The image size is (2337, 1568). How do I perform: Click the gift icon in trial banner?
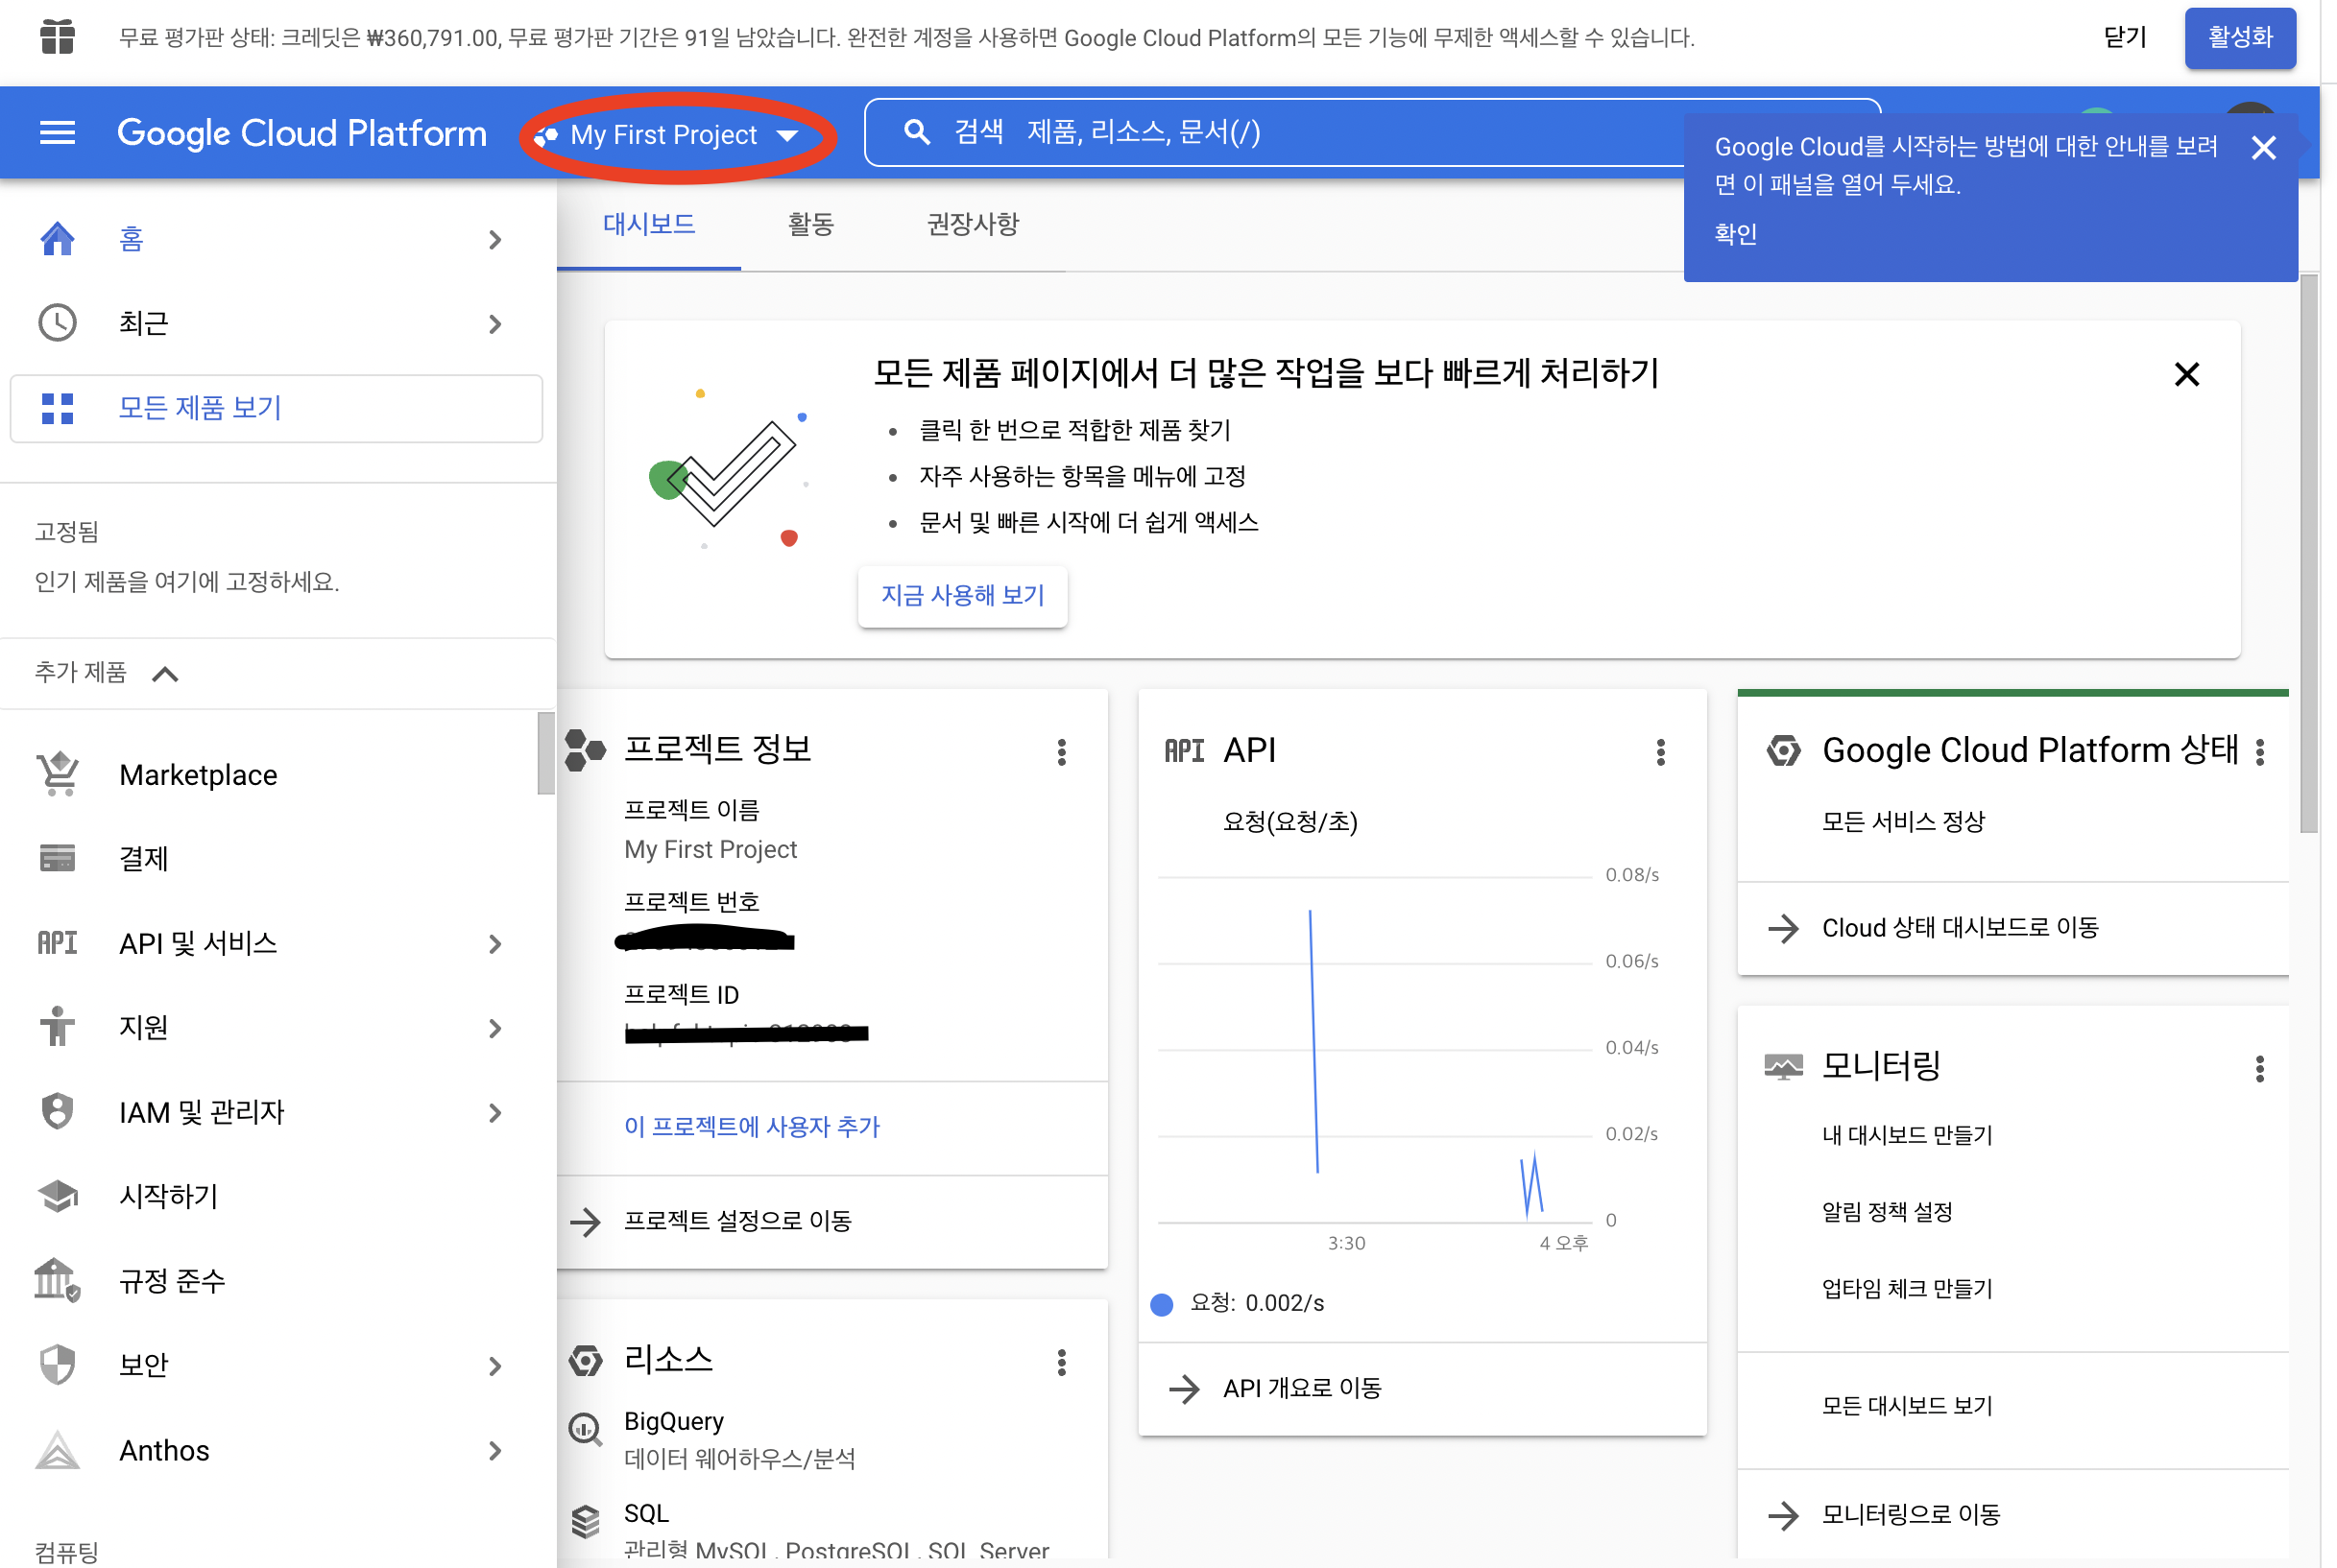(57, 37)
